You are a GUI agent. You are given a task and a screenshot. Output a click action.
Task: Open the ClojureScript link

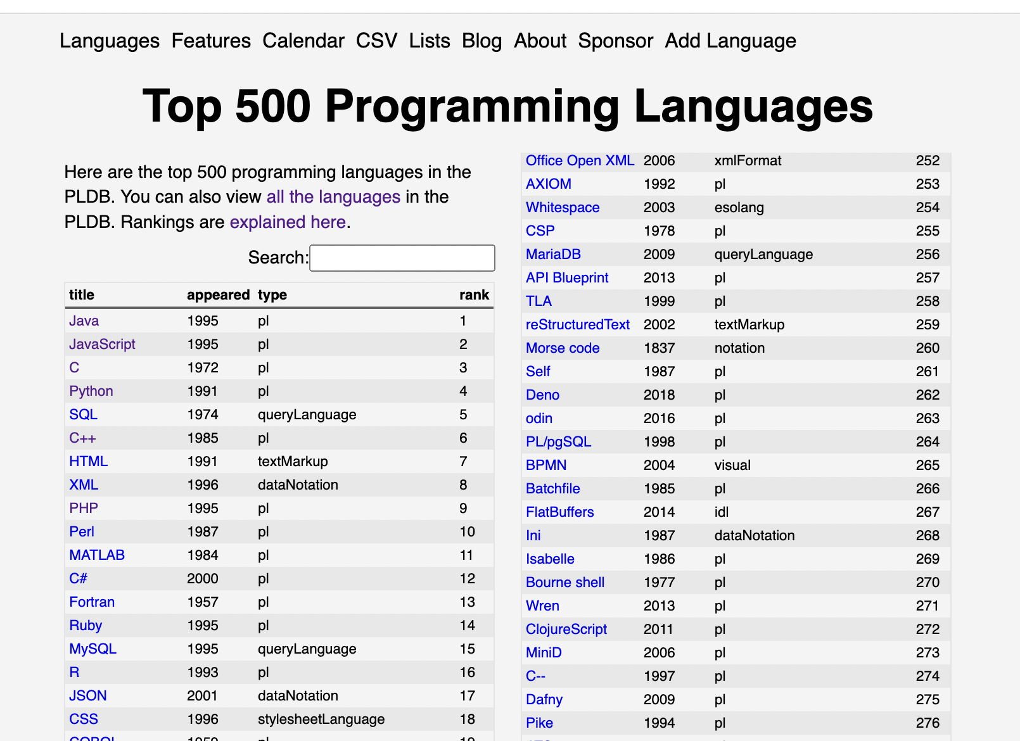566,630
